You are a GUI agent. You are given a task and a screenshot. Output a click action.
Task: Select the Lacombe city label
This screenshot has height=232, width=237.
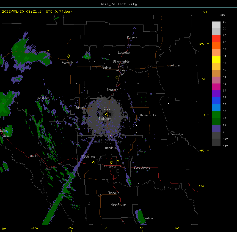tap(124, 53)
